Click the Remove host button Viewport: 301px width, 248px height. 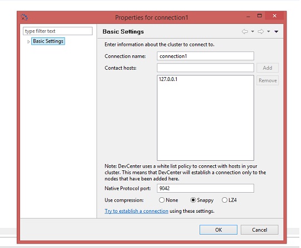click(268, 80)
